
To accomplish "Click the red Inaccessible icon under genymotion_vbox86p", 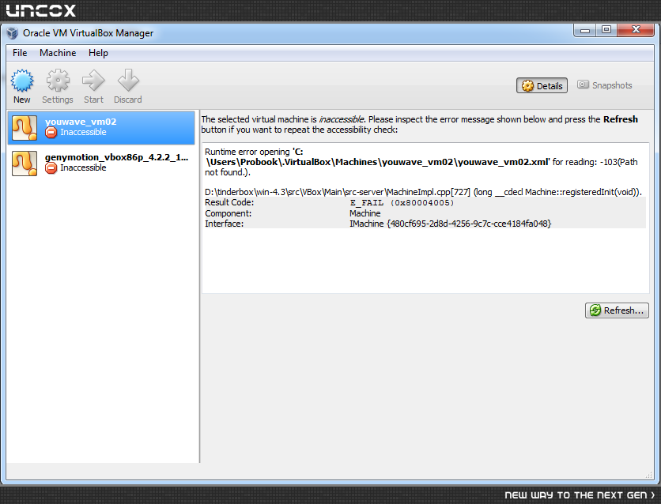I will pyautogui.click(x=51, y=168).
